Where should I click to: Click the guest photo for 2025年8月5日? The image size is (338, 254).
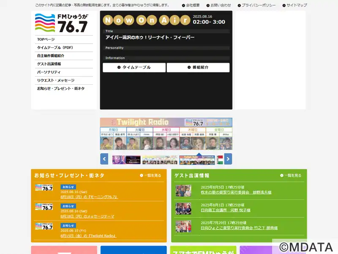(x=183, y=190)
